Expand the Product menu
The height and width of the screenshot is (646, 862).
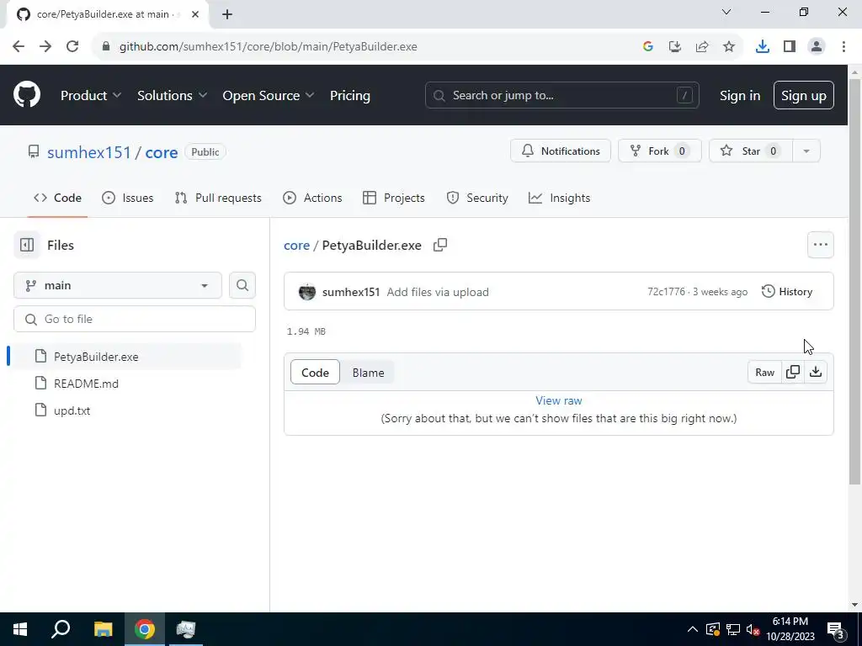coord(91,96)
